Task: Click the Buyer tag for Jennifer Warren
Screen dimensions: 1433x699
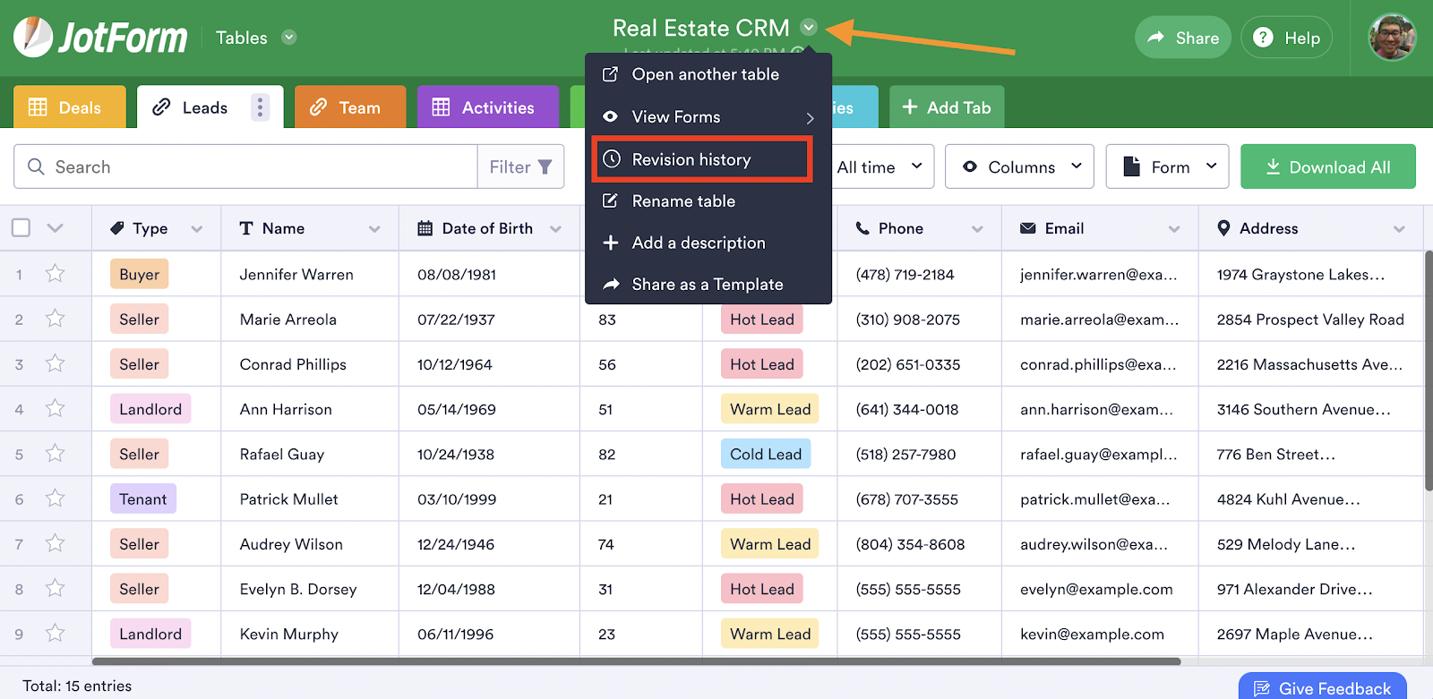Action: coord(140,274)
